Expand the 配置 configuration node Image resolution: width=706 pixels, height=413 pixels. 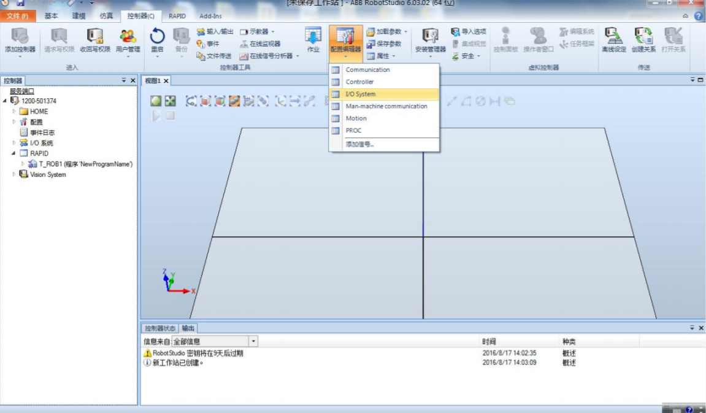click(14, 122)
